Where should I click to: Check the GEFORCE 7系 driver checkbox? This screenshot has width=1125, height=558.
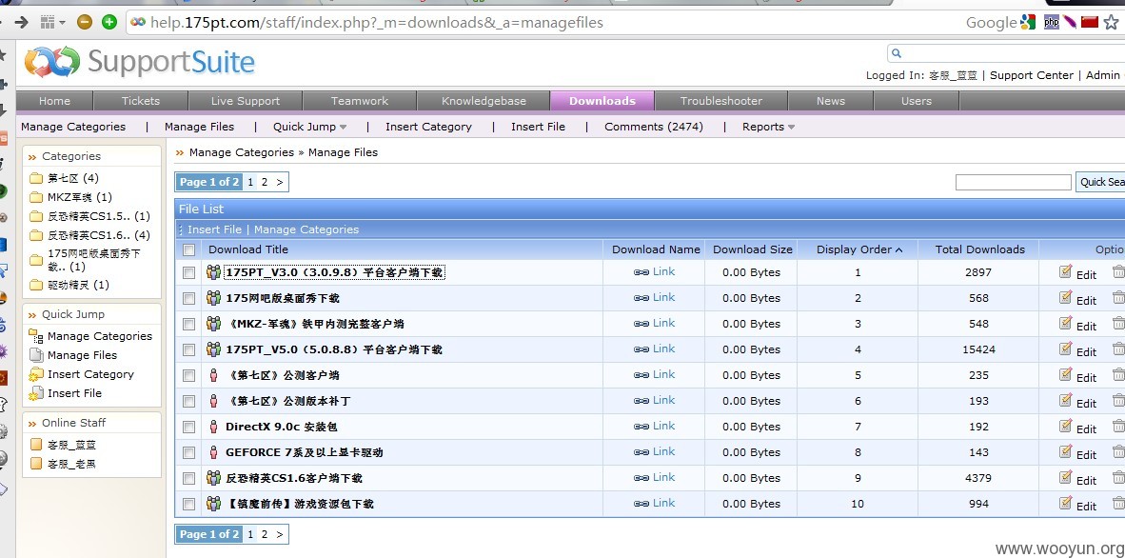point(188,453)
